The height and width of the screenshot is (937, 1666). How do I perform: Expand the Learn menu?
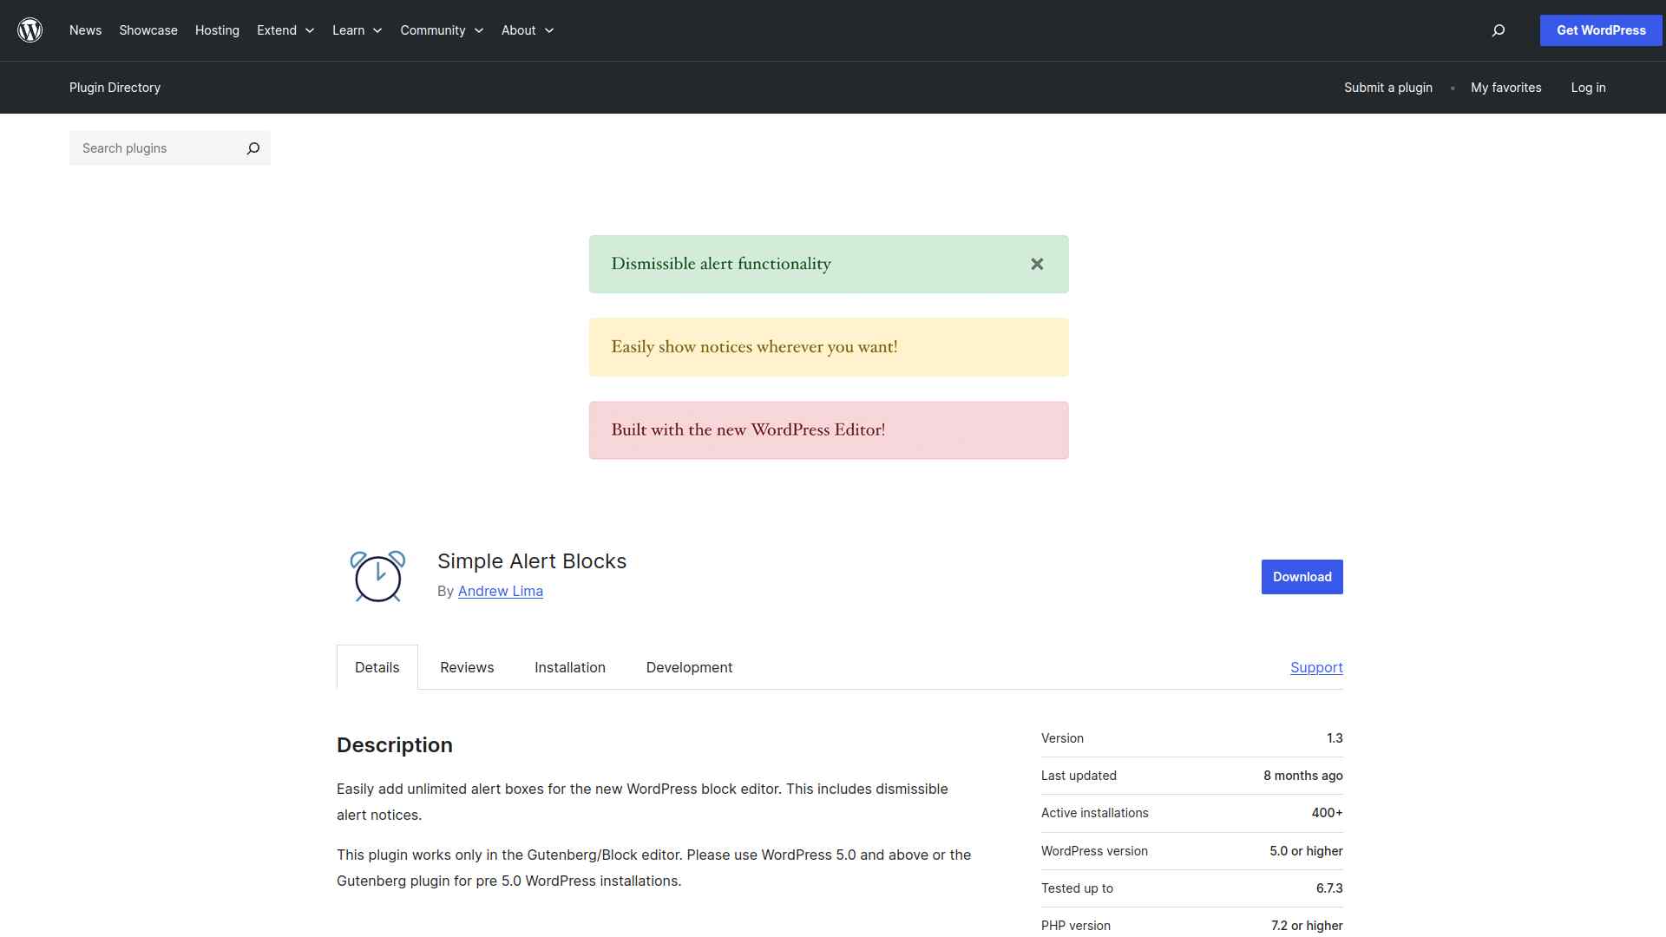click(x=357, y=30)
